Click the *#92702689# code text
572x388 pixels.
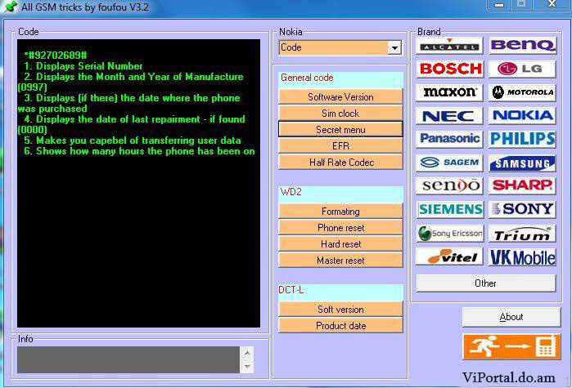[x=56, y=56]
